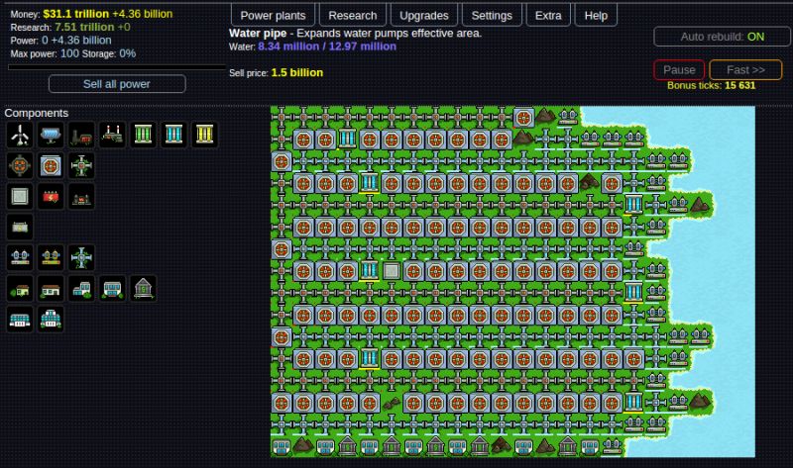Click generator next to mountain in top map row
The width and height of the screenshot is (793, 468).
(523, 117)
